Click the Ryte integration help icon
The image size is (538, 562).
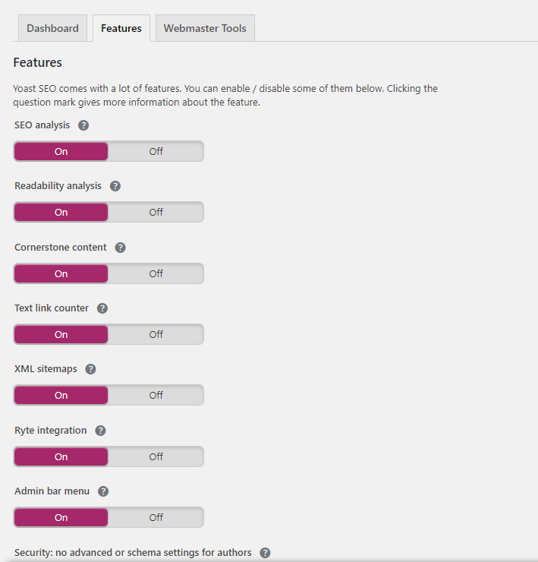coord(100,431)
